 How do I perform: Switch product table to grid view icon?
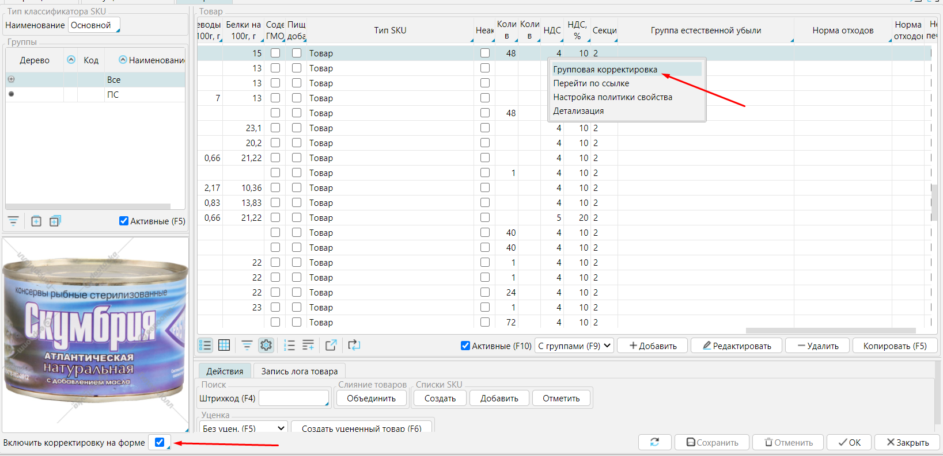[x=224, y=345]
